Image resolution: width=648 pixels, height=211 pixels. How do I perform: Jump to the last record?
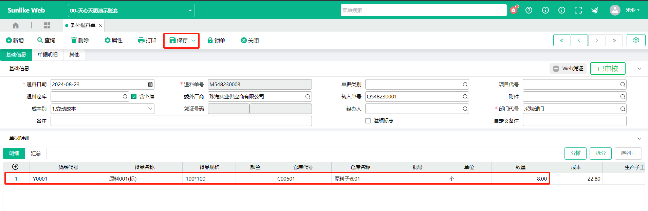tap(614, 40)
